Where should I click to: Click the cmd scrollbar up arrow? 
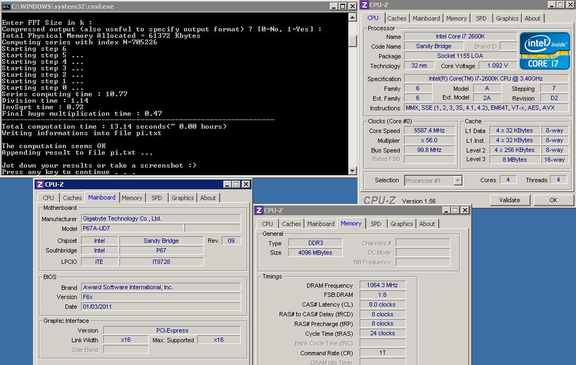[352, 17]
